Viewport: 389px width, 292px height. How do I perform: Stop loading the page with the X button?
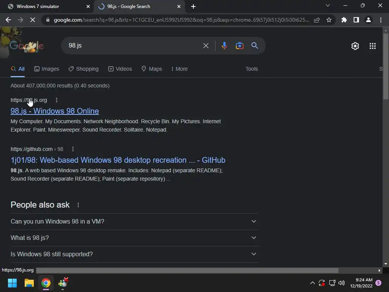tap(33, 20)
